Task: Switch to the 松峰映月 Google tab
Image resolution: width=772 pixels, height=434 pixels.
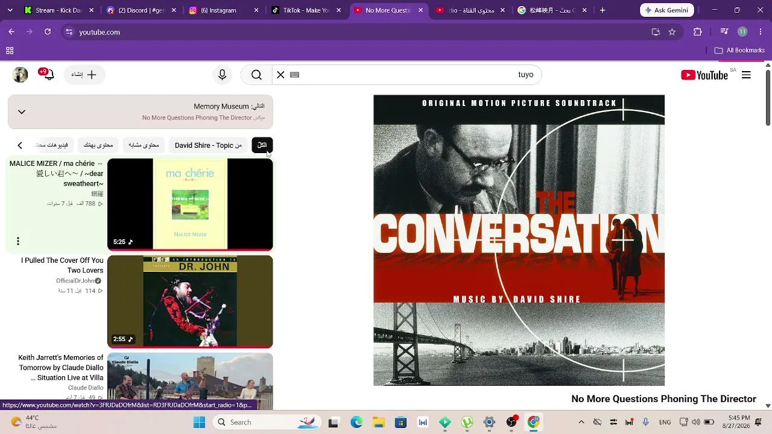Action: tap(552, 10)
